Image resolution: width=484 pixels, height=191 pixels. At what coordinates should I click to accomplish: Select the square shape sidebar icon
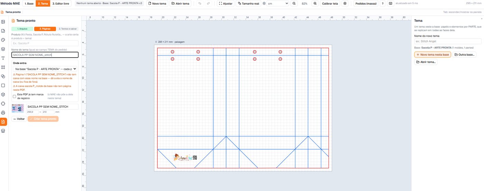3,85
